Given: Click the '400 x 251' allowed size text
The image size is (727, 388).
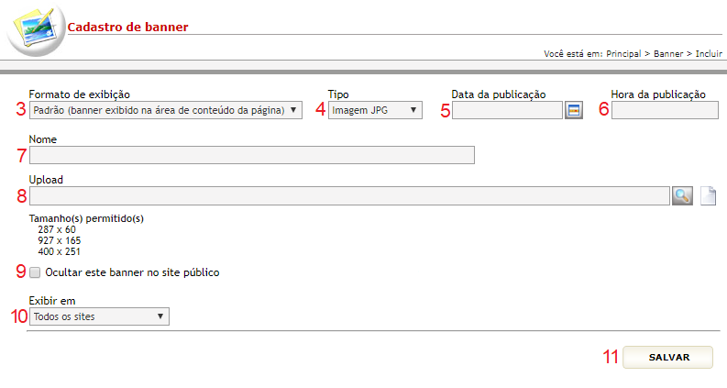Looking at the screenshot, I should click(60, 251).
